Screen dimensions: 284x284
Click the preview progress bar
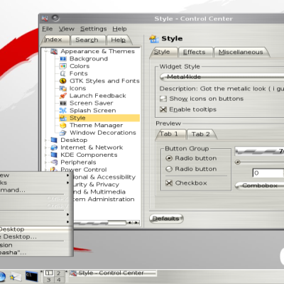pos(259,151)
